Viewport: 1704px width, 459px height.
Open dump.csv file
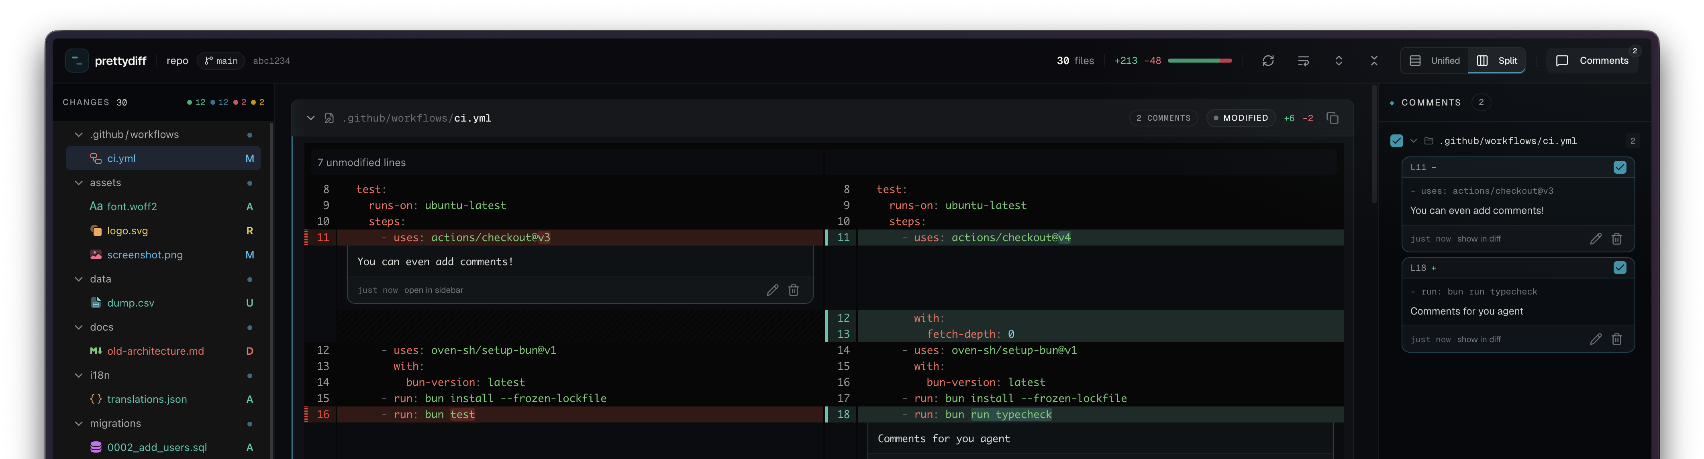163,303
